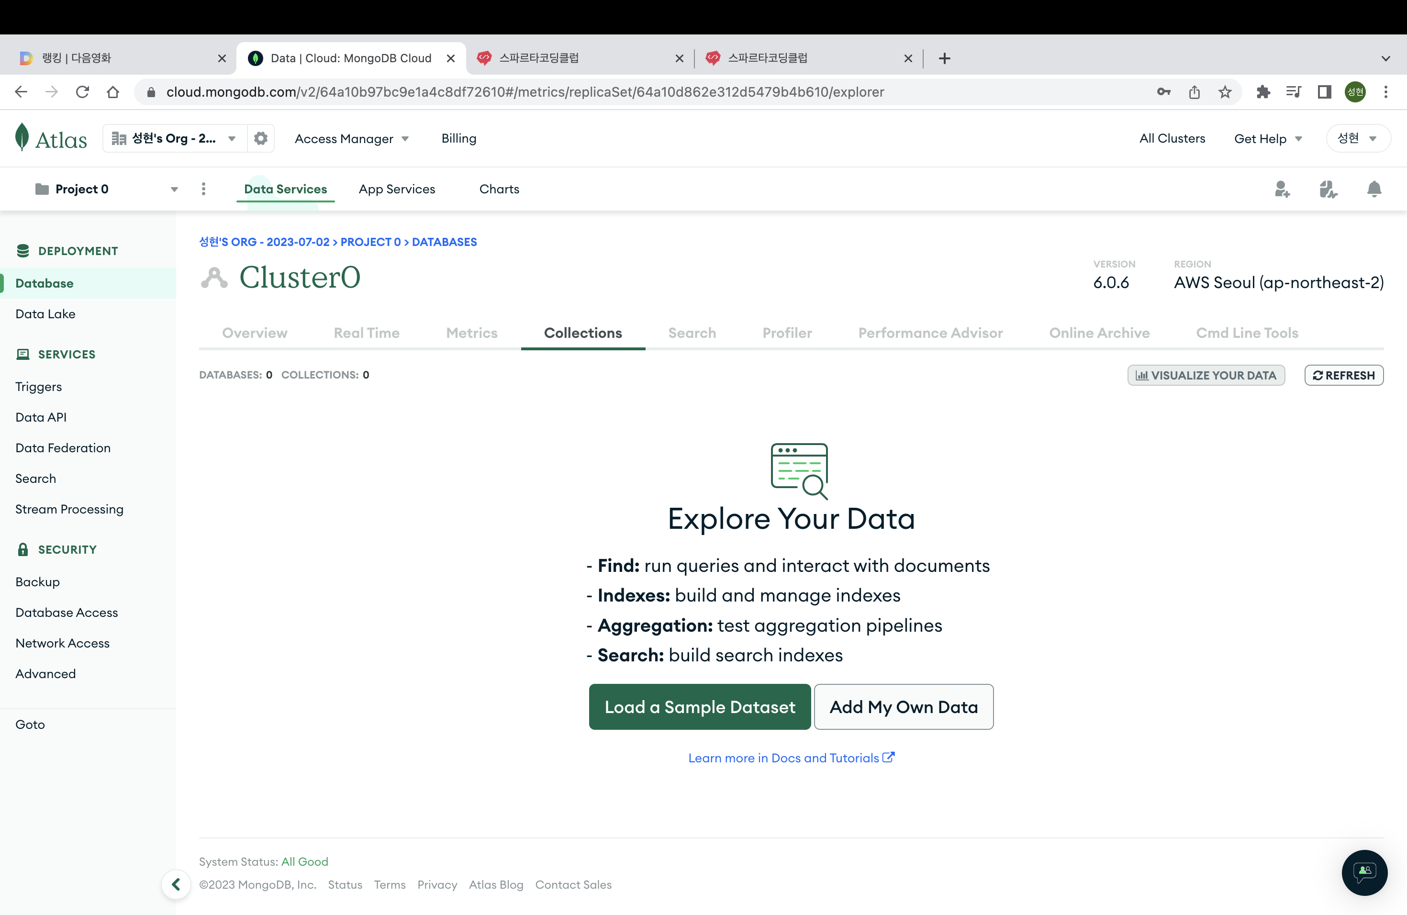Click the saved passwords key icon

coord(1163,91)
